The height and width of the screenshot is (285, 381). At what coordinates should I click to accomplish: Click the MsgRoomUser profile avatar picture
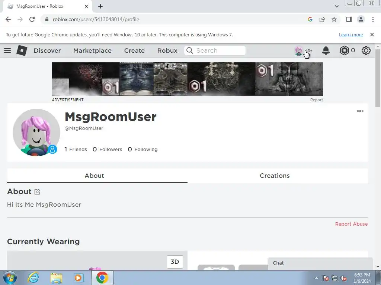pyautogui.click(x=36, y=132)
